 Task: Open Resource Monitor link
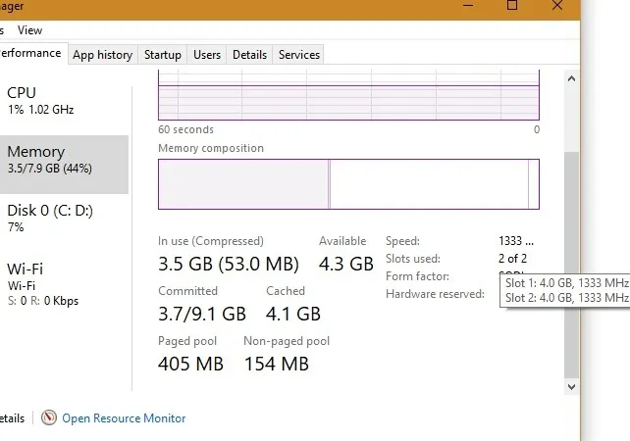point(124,418)
